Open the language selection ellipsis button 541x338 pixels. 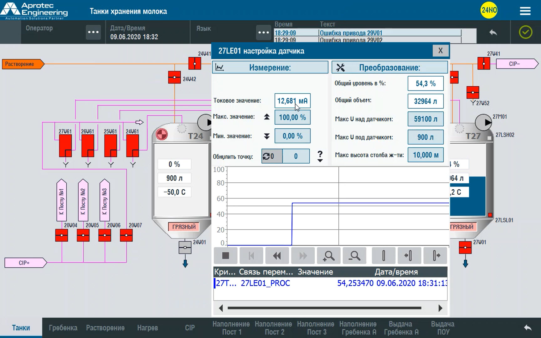(263, 32)
